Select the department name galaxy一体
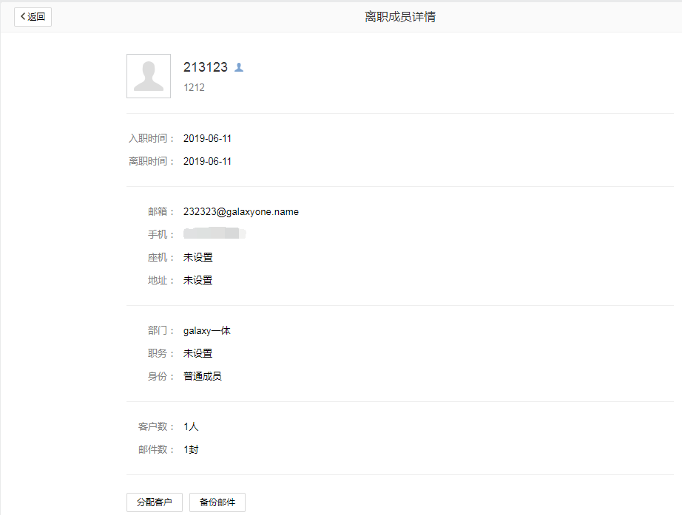682x515 pixels. coord(206,330)
